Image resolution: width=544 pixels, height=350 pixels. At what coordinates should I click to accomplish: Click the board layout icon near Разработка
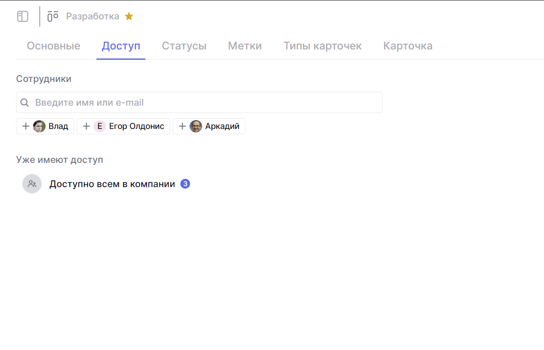(x=53, y=16)
